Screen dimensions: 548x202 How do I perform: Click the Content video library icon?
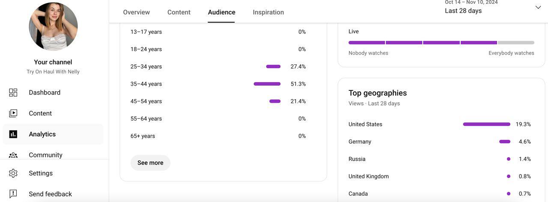coord(13,113)
